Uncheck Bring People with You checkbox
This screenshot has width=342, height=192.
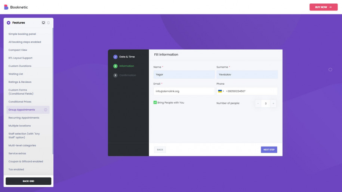[x=155, y=103]
